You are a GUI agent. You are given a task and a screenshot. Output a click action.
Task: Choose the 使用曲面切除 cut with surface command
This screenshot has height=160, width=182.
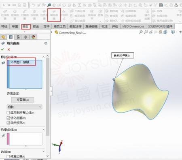pyautogui.click(x=163, y=21)
